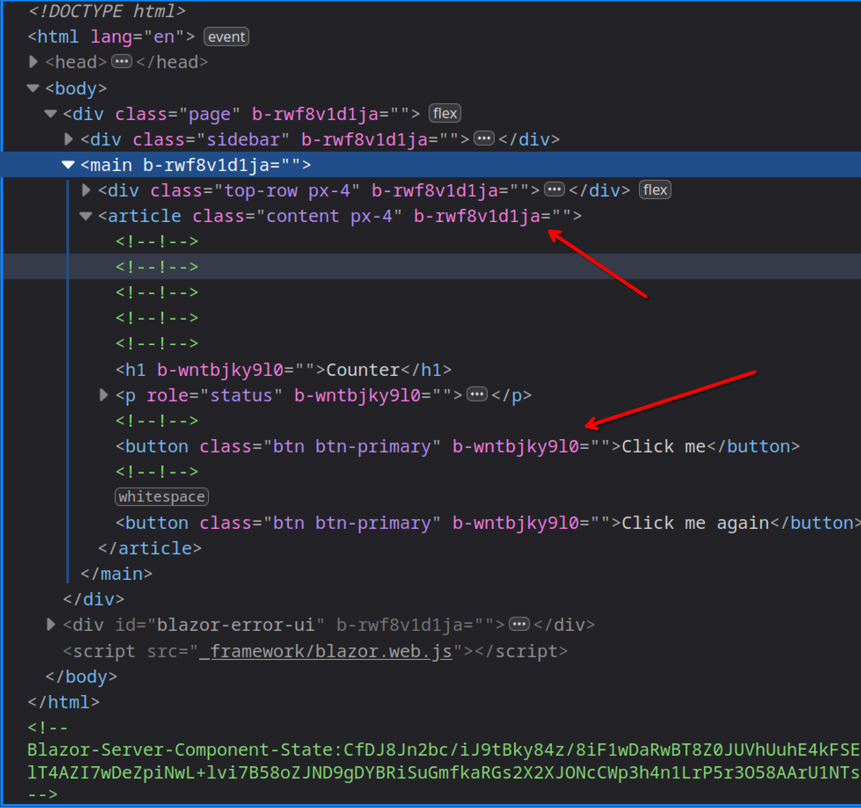This screenshot has height=808, width=861.
Task: Select the closing main tag
Action: [117, 574]
